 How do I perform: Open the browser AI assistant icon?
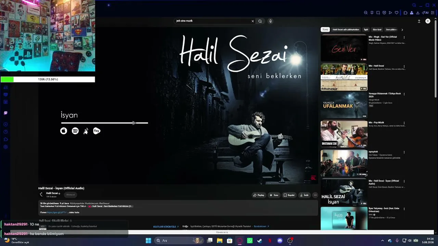point(425,13)
